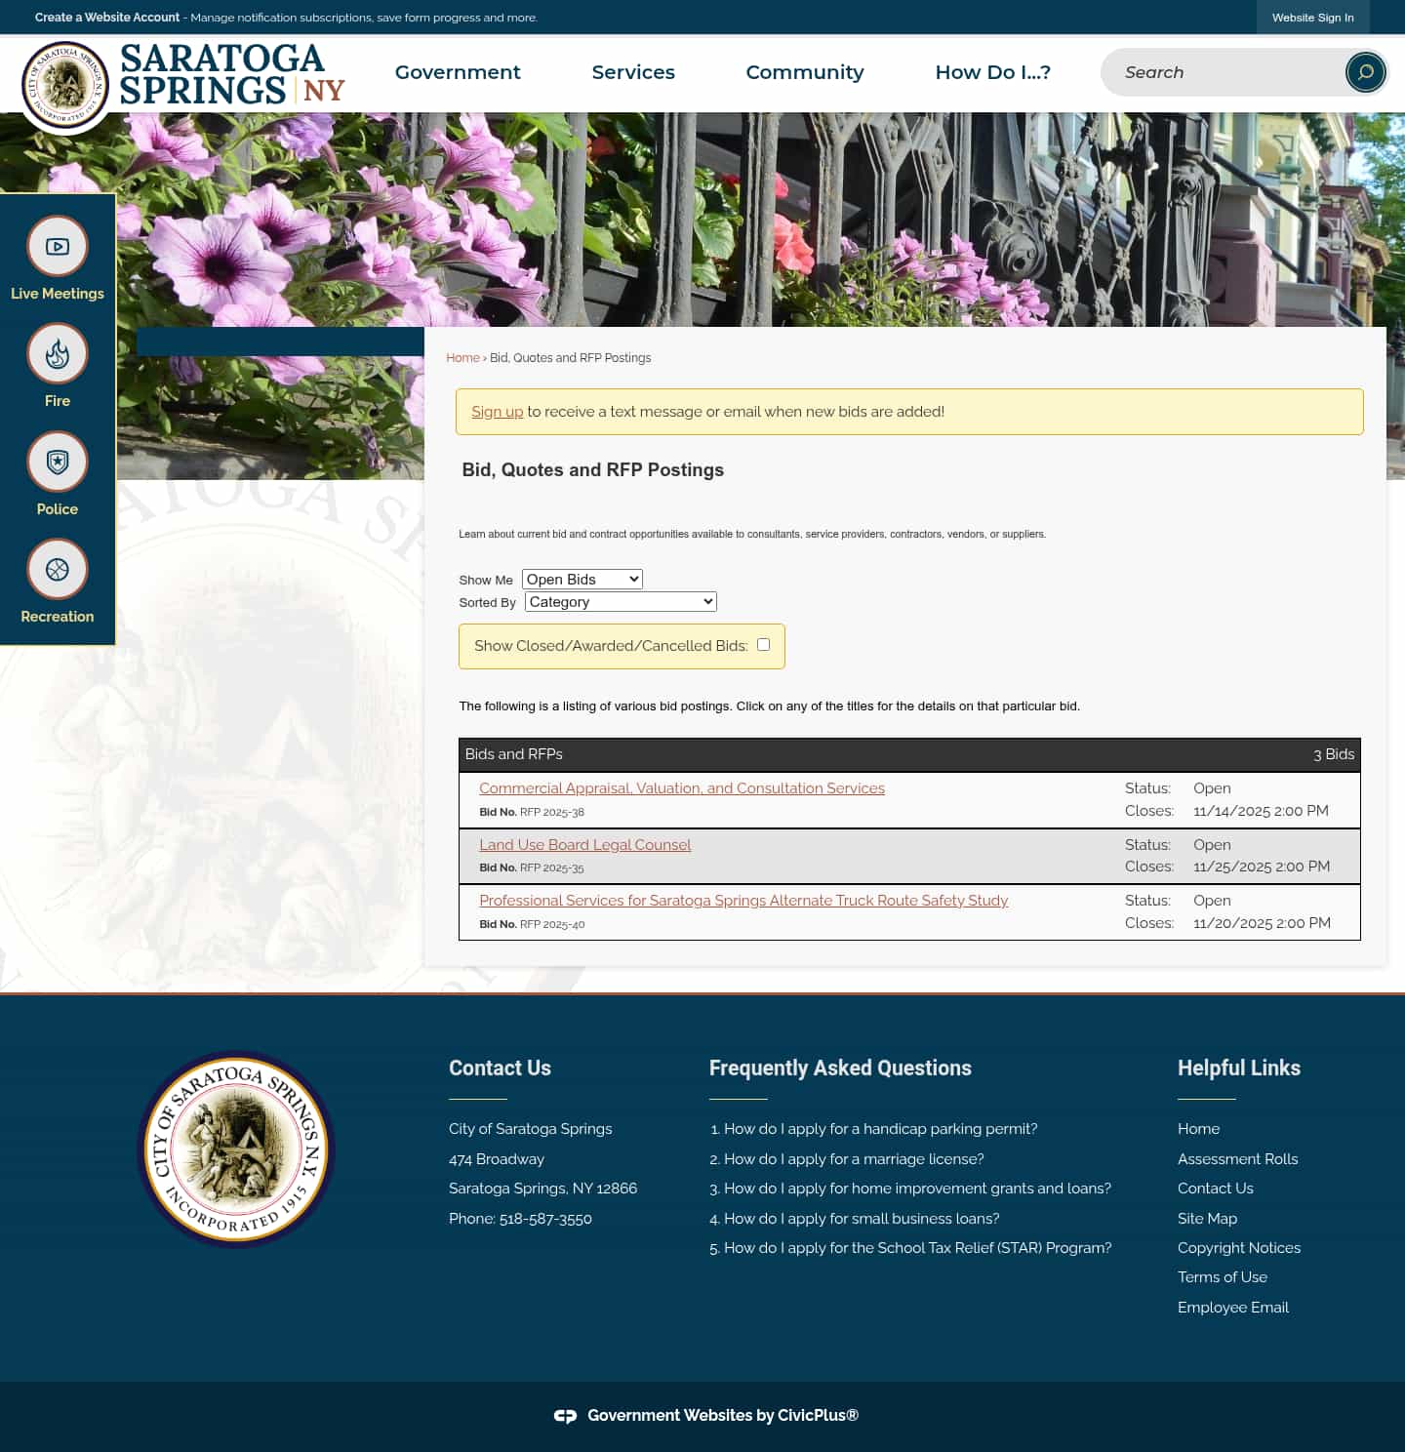This screenshot has width=1405, height=1452.
Task: Open the Live Meetings page via sidebar icon
Action: tap(57, 246)
